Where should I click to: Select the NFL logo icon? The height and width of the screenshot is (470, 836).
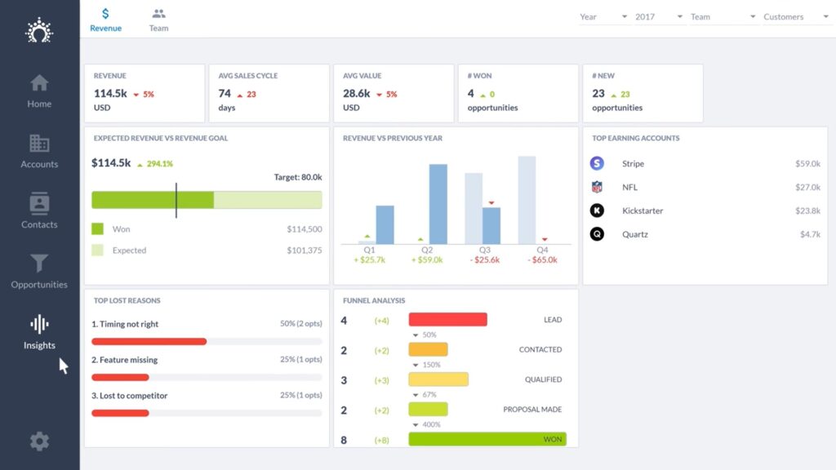597,187
